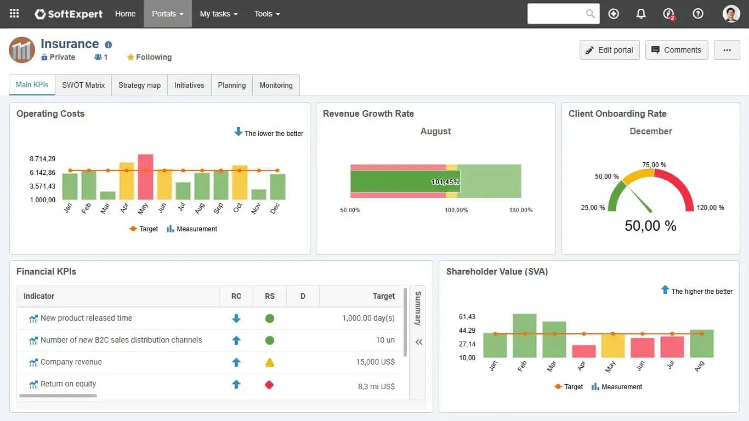
Task: Open the apps grid menu icon
Action: 14,14
